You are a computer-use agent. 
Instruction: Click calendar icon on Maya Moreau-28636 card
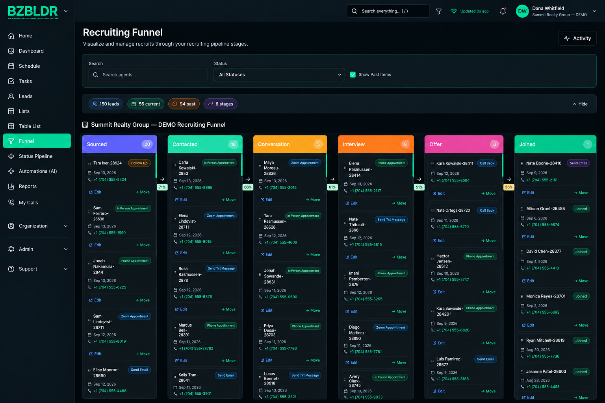[x=260, y=181]
